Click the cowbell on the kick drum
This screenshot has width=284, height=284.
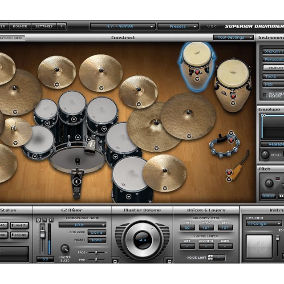[90, 146]
